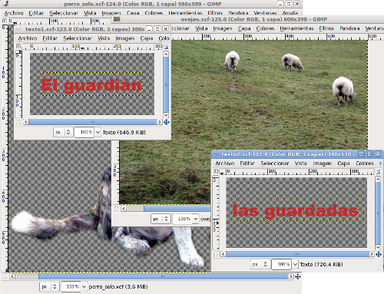Toggle quick mask in texto2 window

[x=216, y=254]
